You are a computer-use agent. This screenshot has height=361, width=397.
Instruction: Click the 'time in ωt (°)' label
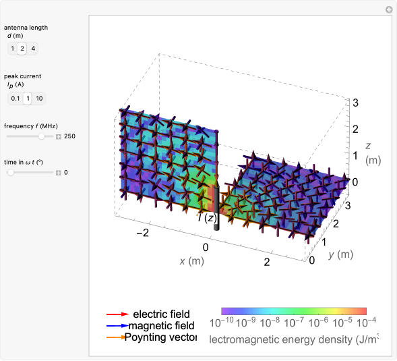point(24,162)
